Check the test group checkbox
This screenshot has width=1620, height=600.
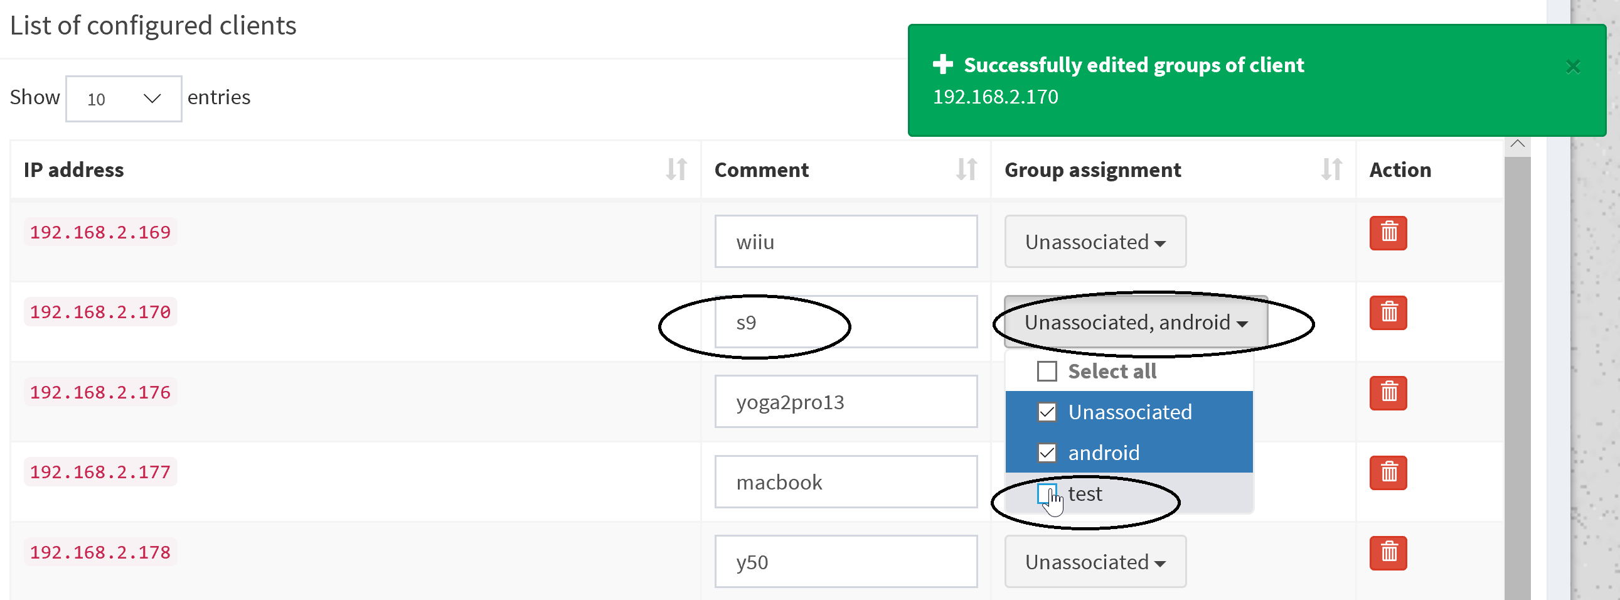pos(1046,495)
